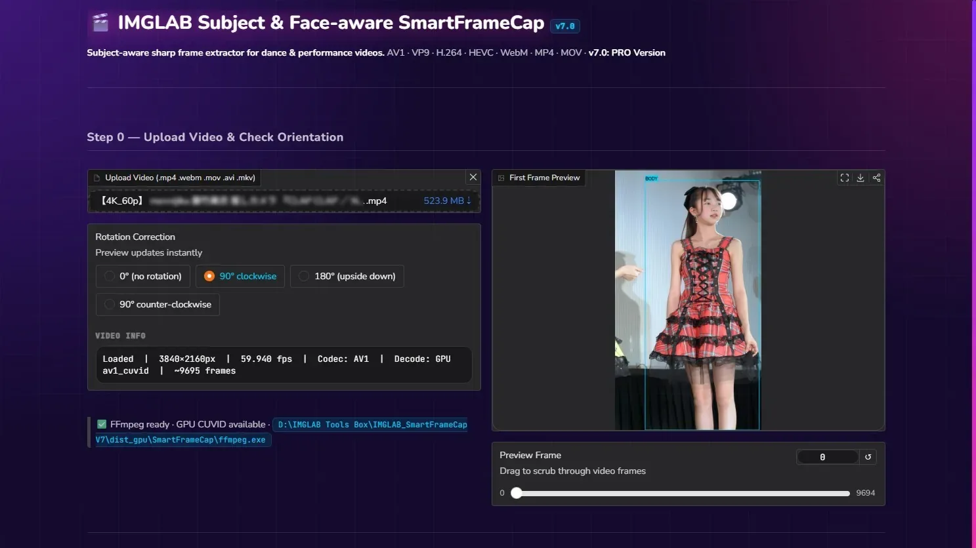The image size is (976, 548).
Task: Click the 'FFmpeg ready · GPU CUVID available' status
Action: [188, 424]
